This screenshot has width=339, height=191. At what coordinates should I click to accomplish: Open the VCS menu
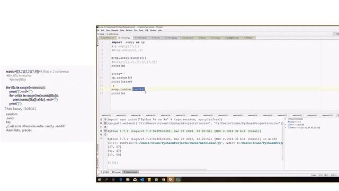tap(146, 30)
